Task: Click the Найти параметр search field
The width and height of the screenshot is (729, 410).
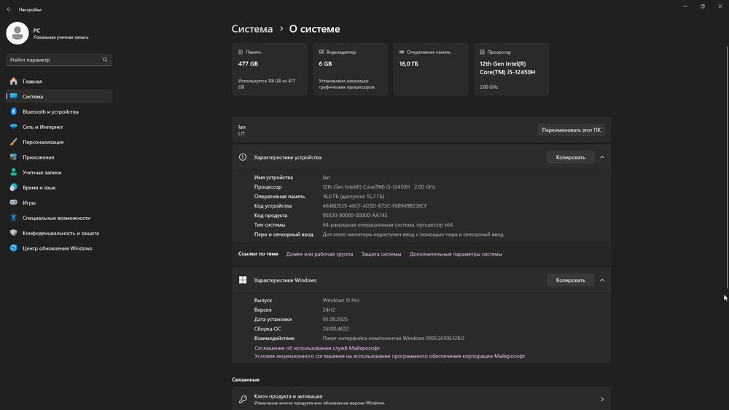Action: point(59,60)
